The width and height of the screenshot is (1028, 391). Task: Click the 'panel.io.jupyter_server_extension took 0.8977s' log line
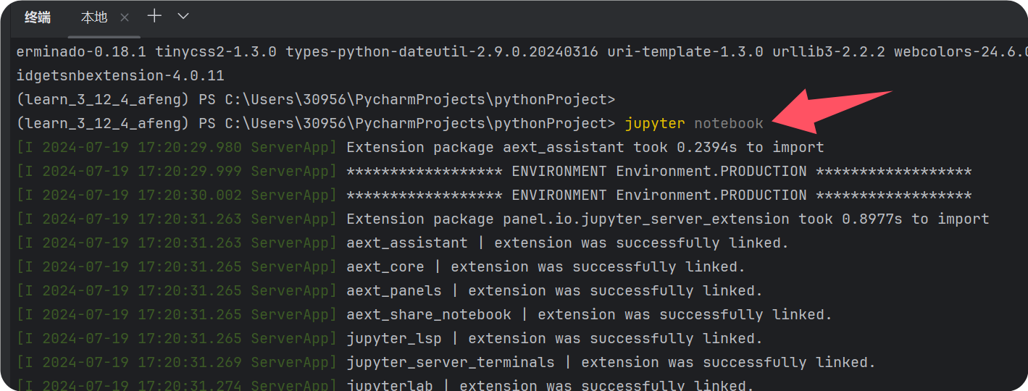point(503,219)
